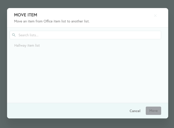Select the Cancel text button

click(135, 111)
